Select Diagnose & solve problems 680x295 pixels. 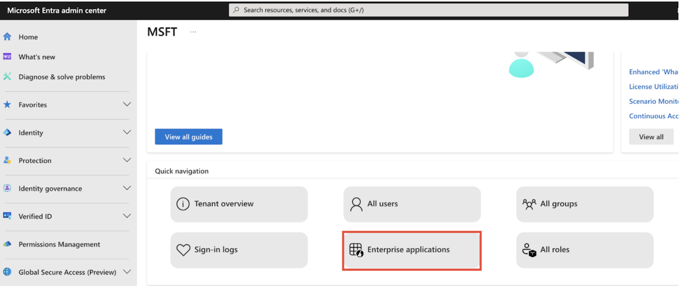[x=62, y=77]
